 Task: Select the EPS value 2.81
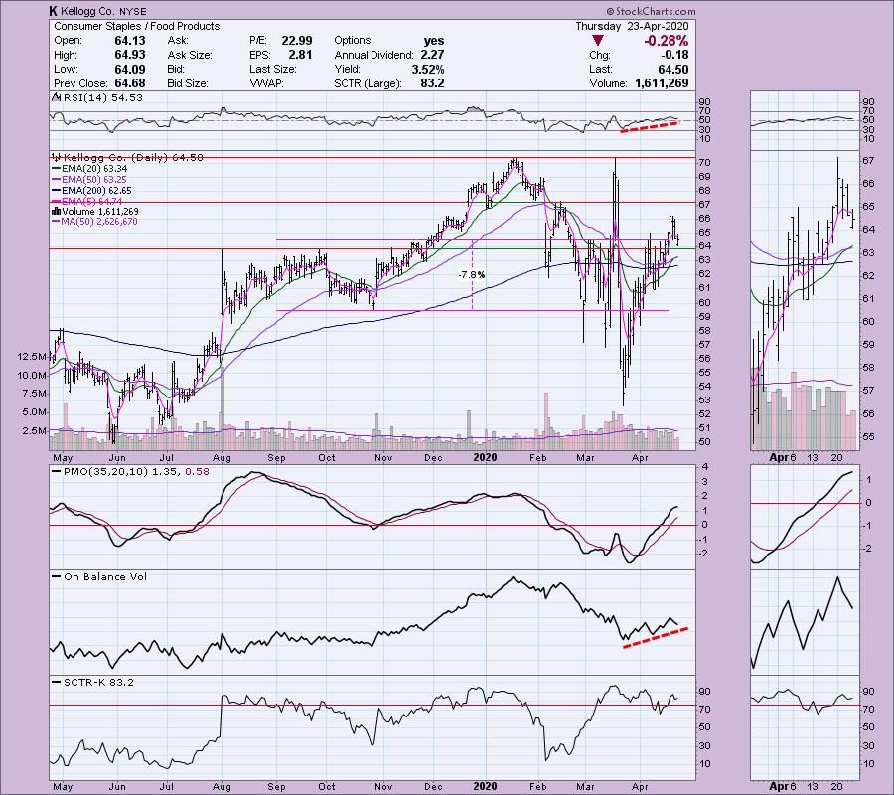click(300, 55)
